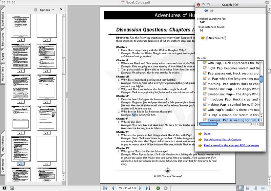Select page 24 thumbnail

(x=47, y=56)
